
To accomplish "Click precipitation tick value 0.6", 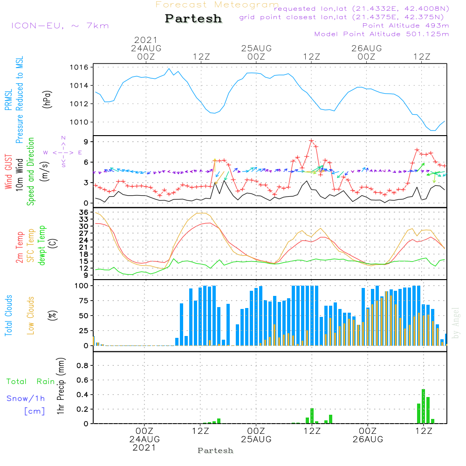I will tap(82, 380).
